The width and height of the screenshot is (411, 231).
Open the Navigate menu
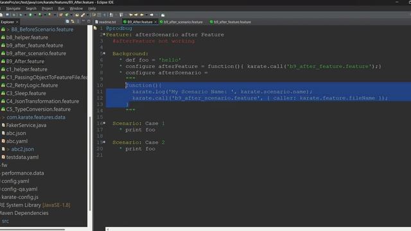pyautogui.click(x=13, y=8)
